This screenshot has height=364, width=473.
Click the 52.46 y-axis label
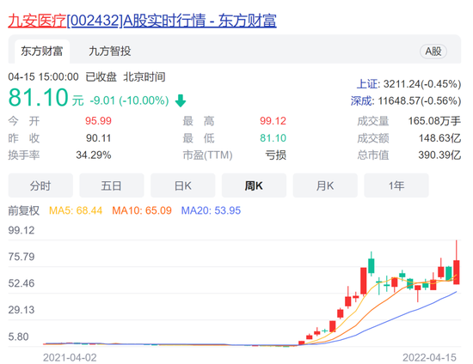pyautogui.click(x=21, y=283)
